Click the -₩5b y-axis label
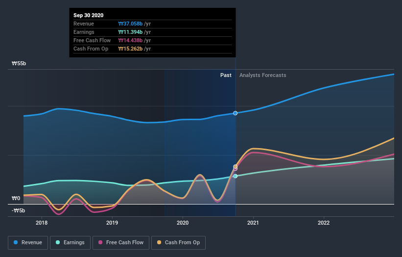 pos(19,210)
